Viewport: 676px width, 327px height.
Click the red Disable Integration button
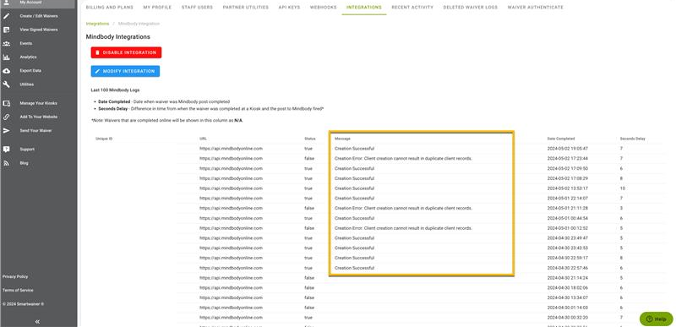pyautogui.click(x=126, y=52)
